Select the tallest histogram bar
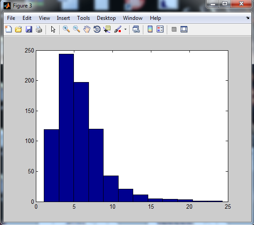This screenshot has width=254, height=225. 66,128
